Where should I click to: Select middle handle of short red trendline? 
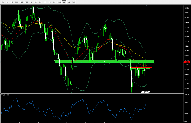pyautogui.click(x=141, y=67)
